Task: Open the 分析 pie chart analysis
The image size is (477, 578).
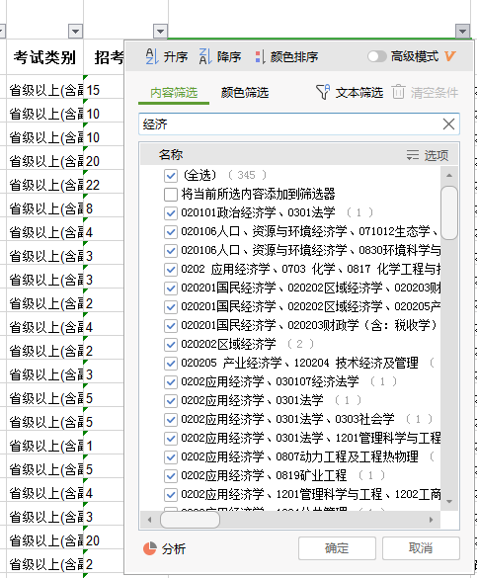Action: tap(150, 548)
